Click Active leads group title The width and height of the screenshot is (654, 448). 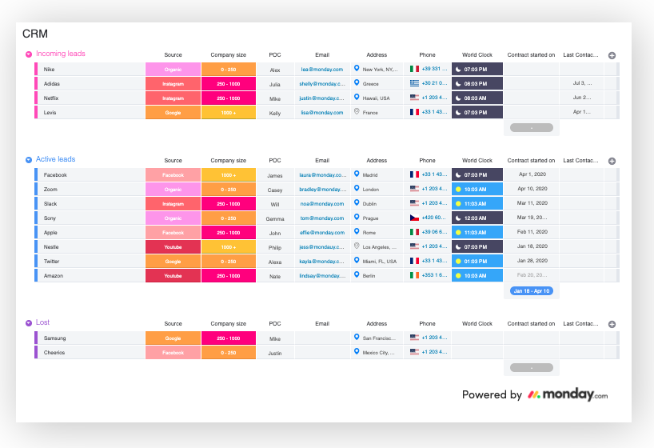[55, 159]
